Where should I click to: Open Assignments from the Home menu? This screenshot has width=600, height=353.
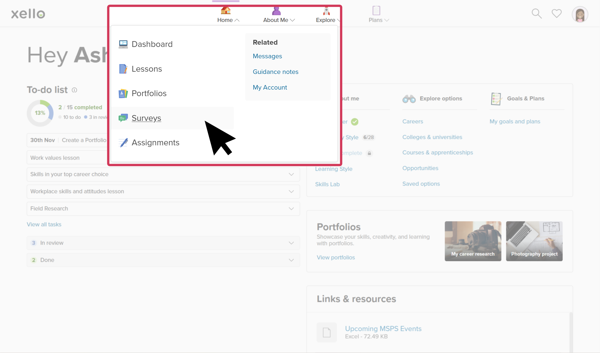[155, 142]
